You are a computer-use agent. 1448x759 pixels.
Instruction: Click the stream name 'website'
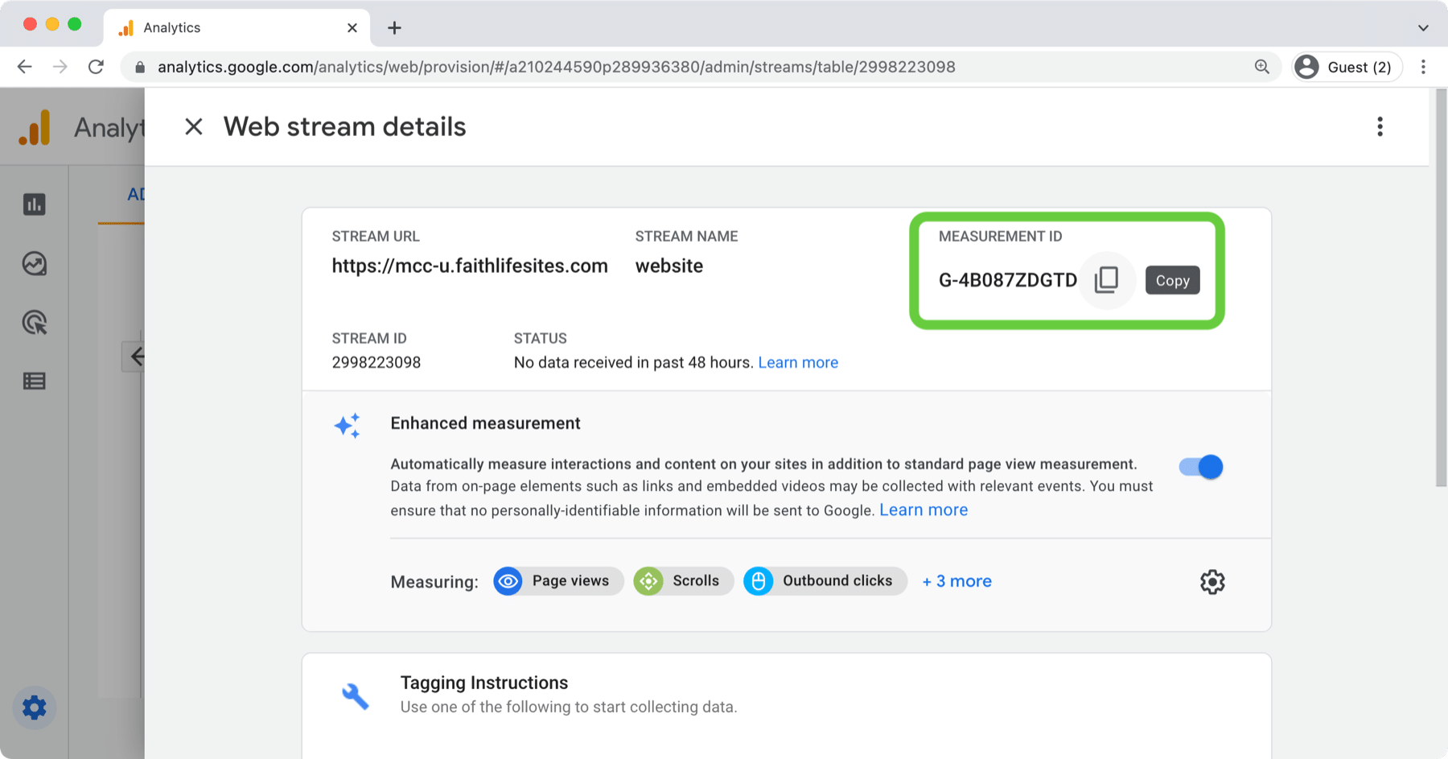(669, 266)
